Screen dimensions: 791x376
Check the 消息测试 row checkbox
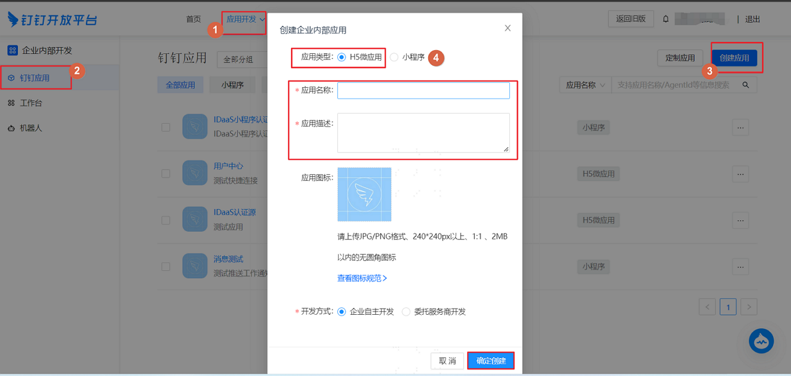click(x=166, y=267)
